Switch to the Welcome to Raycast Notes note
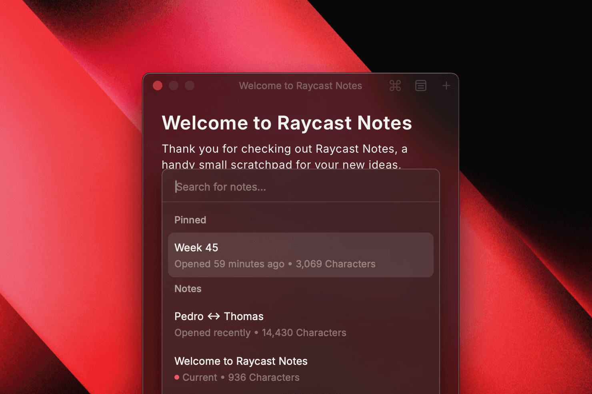 241,361
